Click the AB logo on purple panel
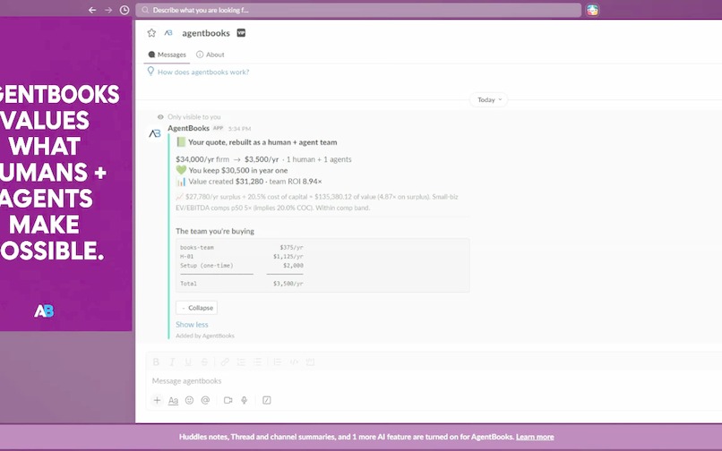The height and width of the screenshot is (451, 722). point(44,311)
